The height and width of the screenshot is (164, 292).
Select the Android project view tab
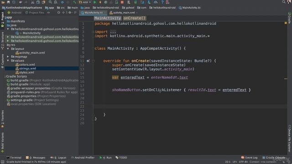pyautogui.click(x=14, y=12)
